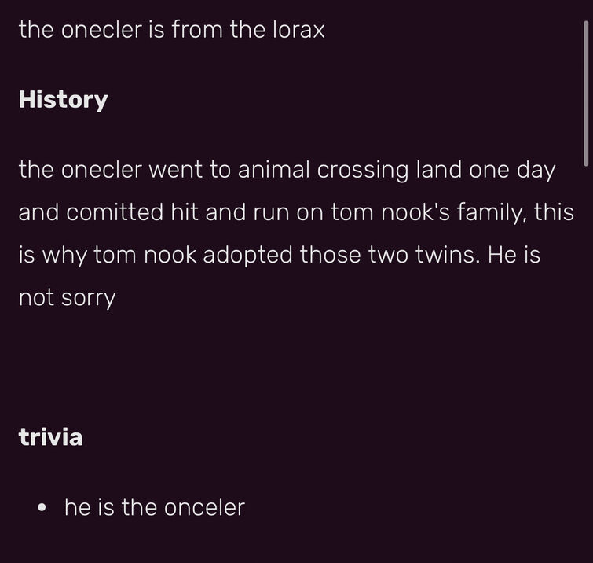Click the word 'onceler' in the trivia bullet
Screen dimensions: 593x563
[x=204, y=507]
